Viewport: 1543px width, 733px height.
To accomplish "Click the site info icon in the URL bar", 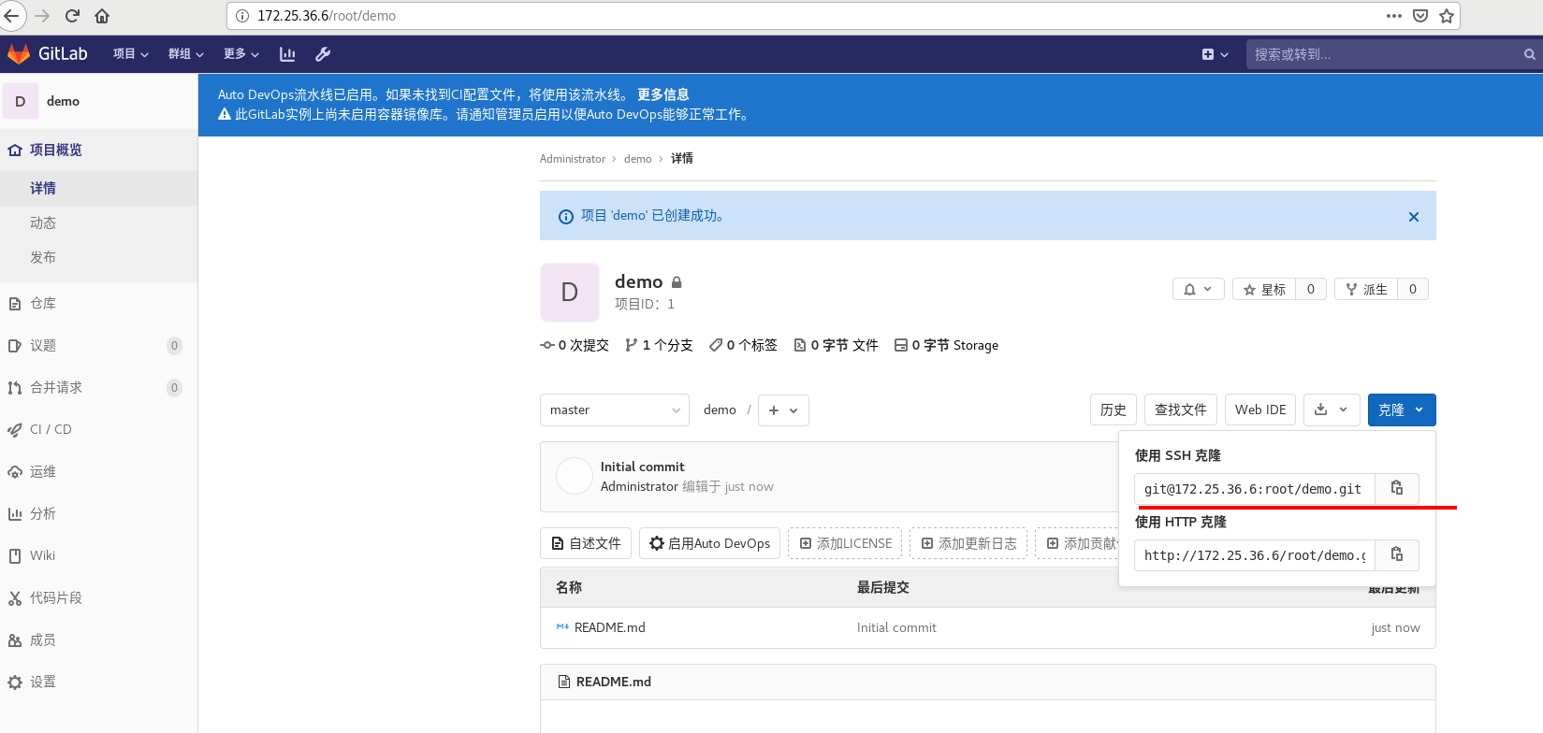I will [242, 16].
